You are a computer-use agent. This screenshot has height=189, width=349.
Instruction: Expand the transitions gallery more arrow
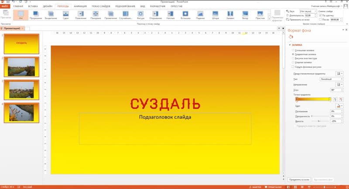tap(269, 19)
